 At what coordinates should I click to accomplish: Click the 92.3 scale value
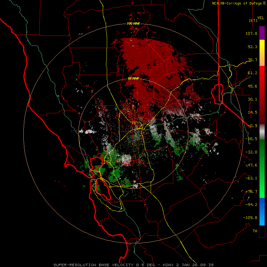click(x=252, y=47)
